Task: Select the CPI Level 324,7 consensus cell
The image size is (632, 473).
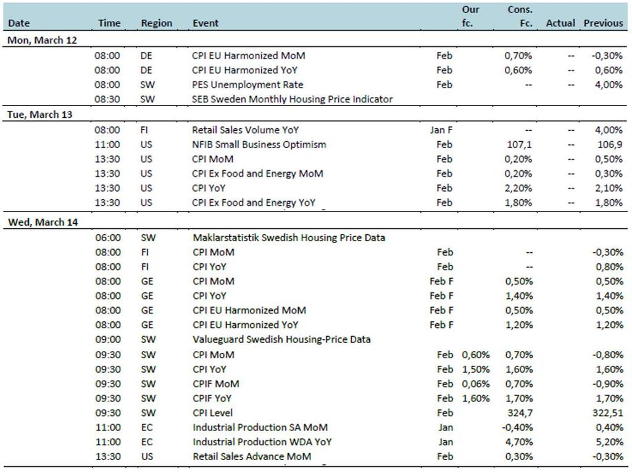Action: pos(521,413)
